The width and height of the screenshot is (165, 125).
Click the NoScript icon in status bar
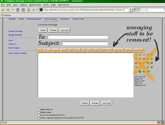[159, 122]
